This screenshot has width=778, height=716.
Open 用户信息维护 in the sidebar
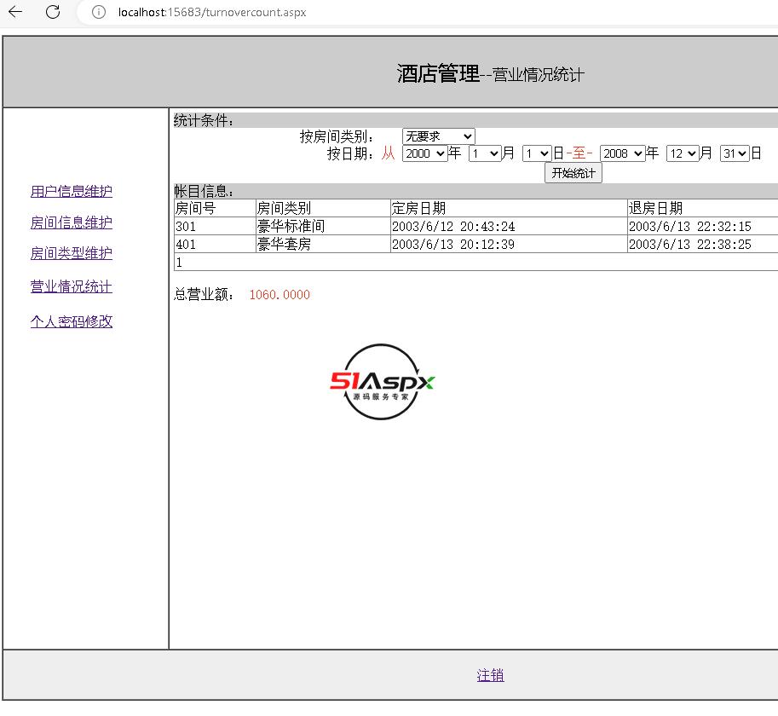click(72, 192)
